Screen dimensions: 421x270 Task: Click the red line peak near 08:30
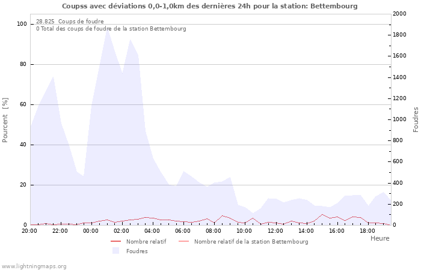[223, 215]
